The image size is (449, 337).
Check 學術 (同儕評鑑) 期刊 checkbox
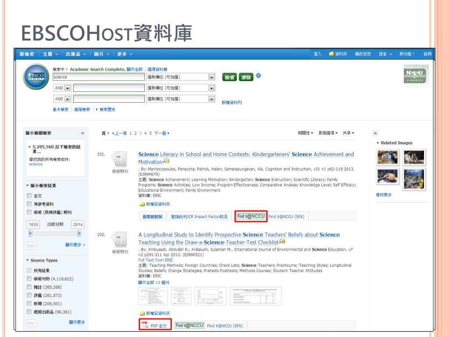(29, 212)
